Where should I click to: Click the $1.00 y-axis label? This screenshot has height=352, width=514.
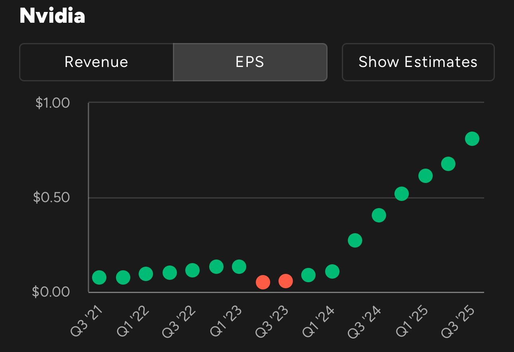coord(53,103)
